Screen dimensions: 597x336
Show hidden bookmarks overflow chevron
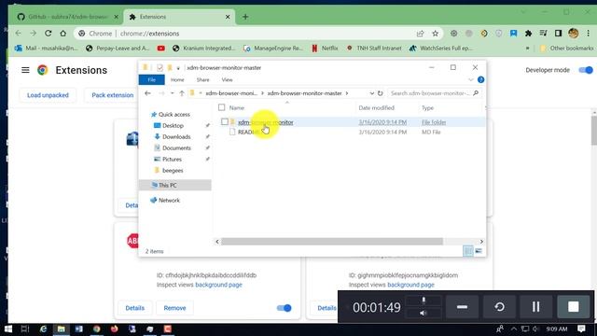pos(527,49)
